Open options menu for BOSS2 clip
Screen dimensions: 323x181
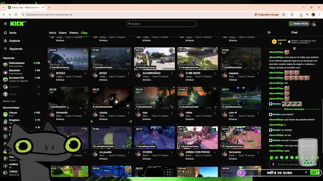pos(85,73)
